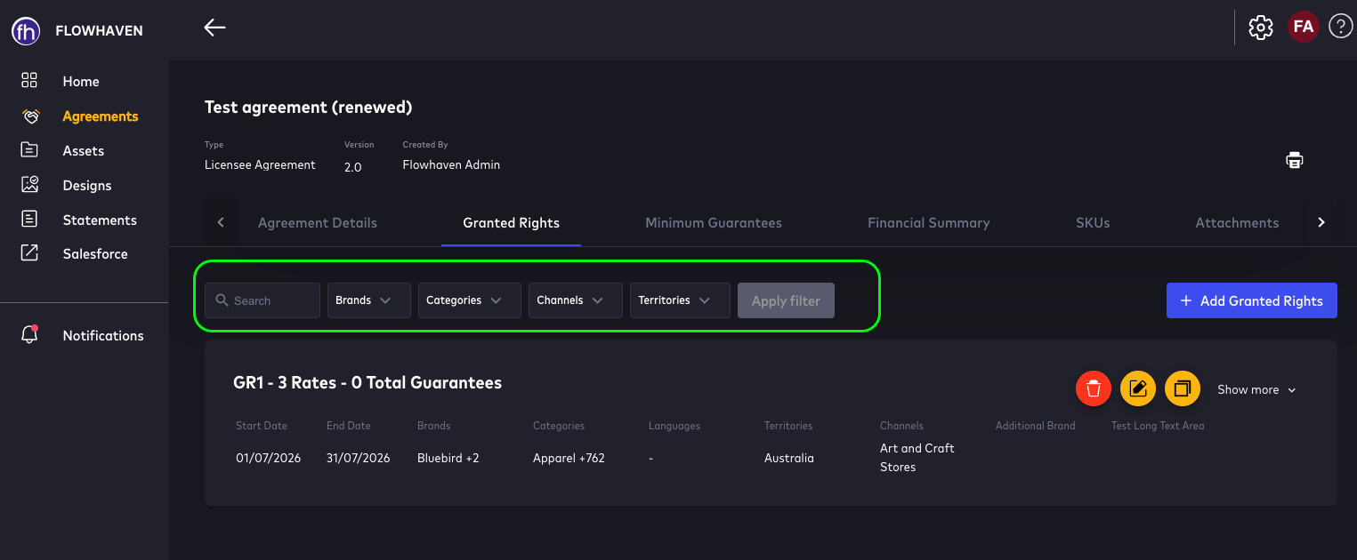Click the Flowhaven Admin creator name
Image resolution: width=1357 pixels, height=560 pixels.
pyautogui.click(x=451, y=165)
